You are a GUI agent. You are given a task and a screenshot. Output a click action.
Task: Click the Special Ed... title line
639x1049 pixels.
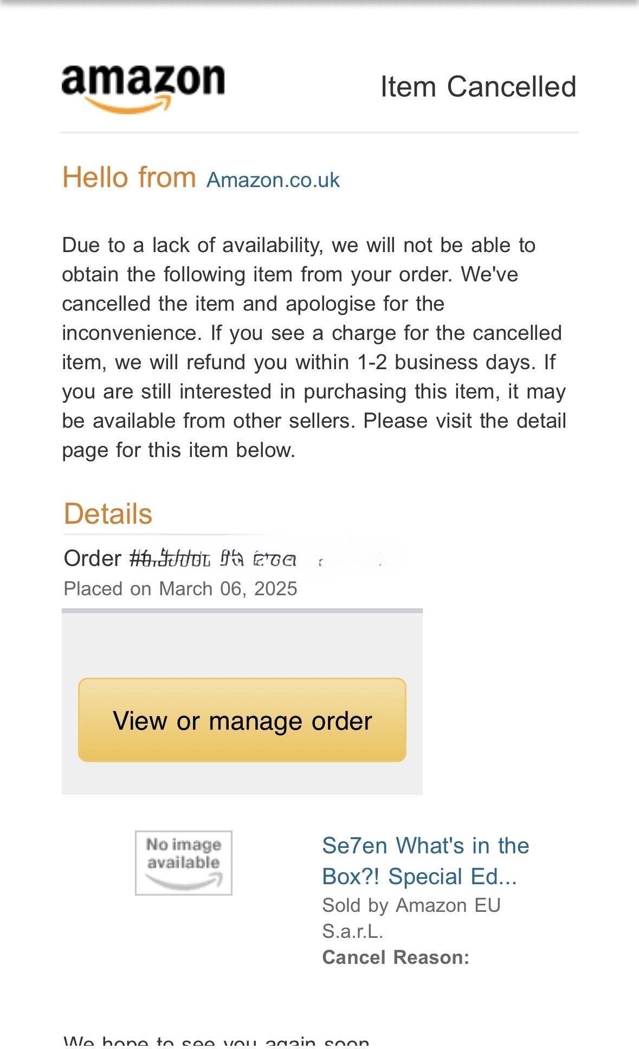tap(419, 877)
